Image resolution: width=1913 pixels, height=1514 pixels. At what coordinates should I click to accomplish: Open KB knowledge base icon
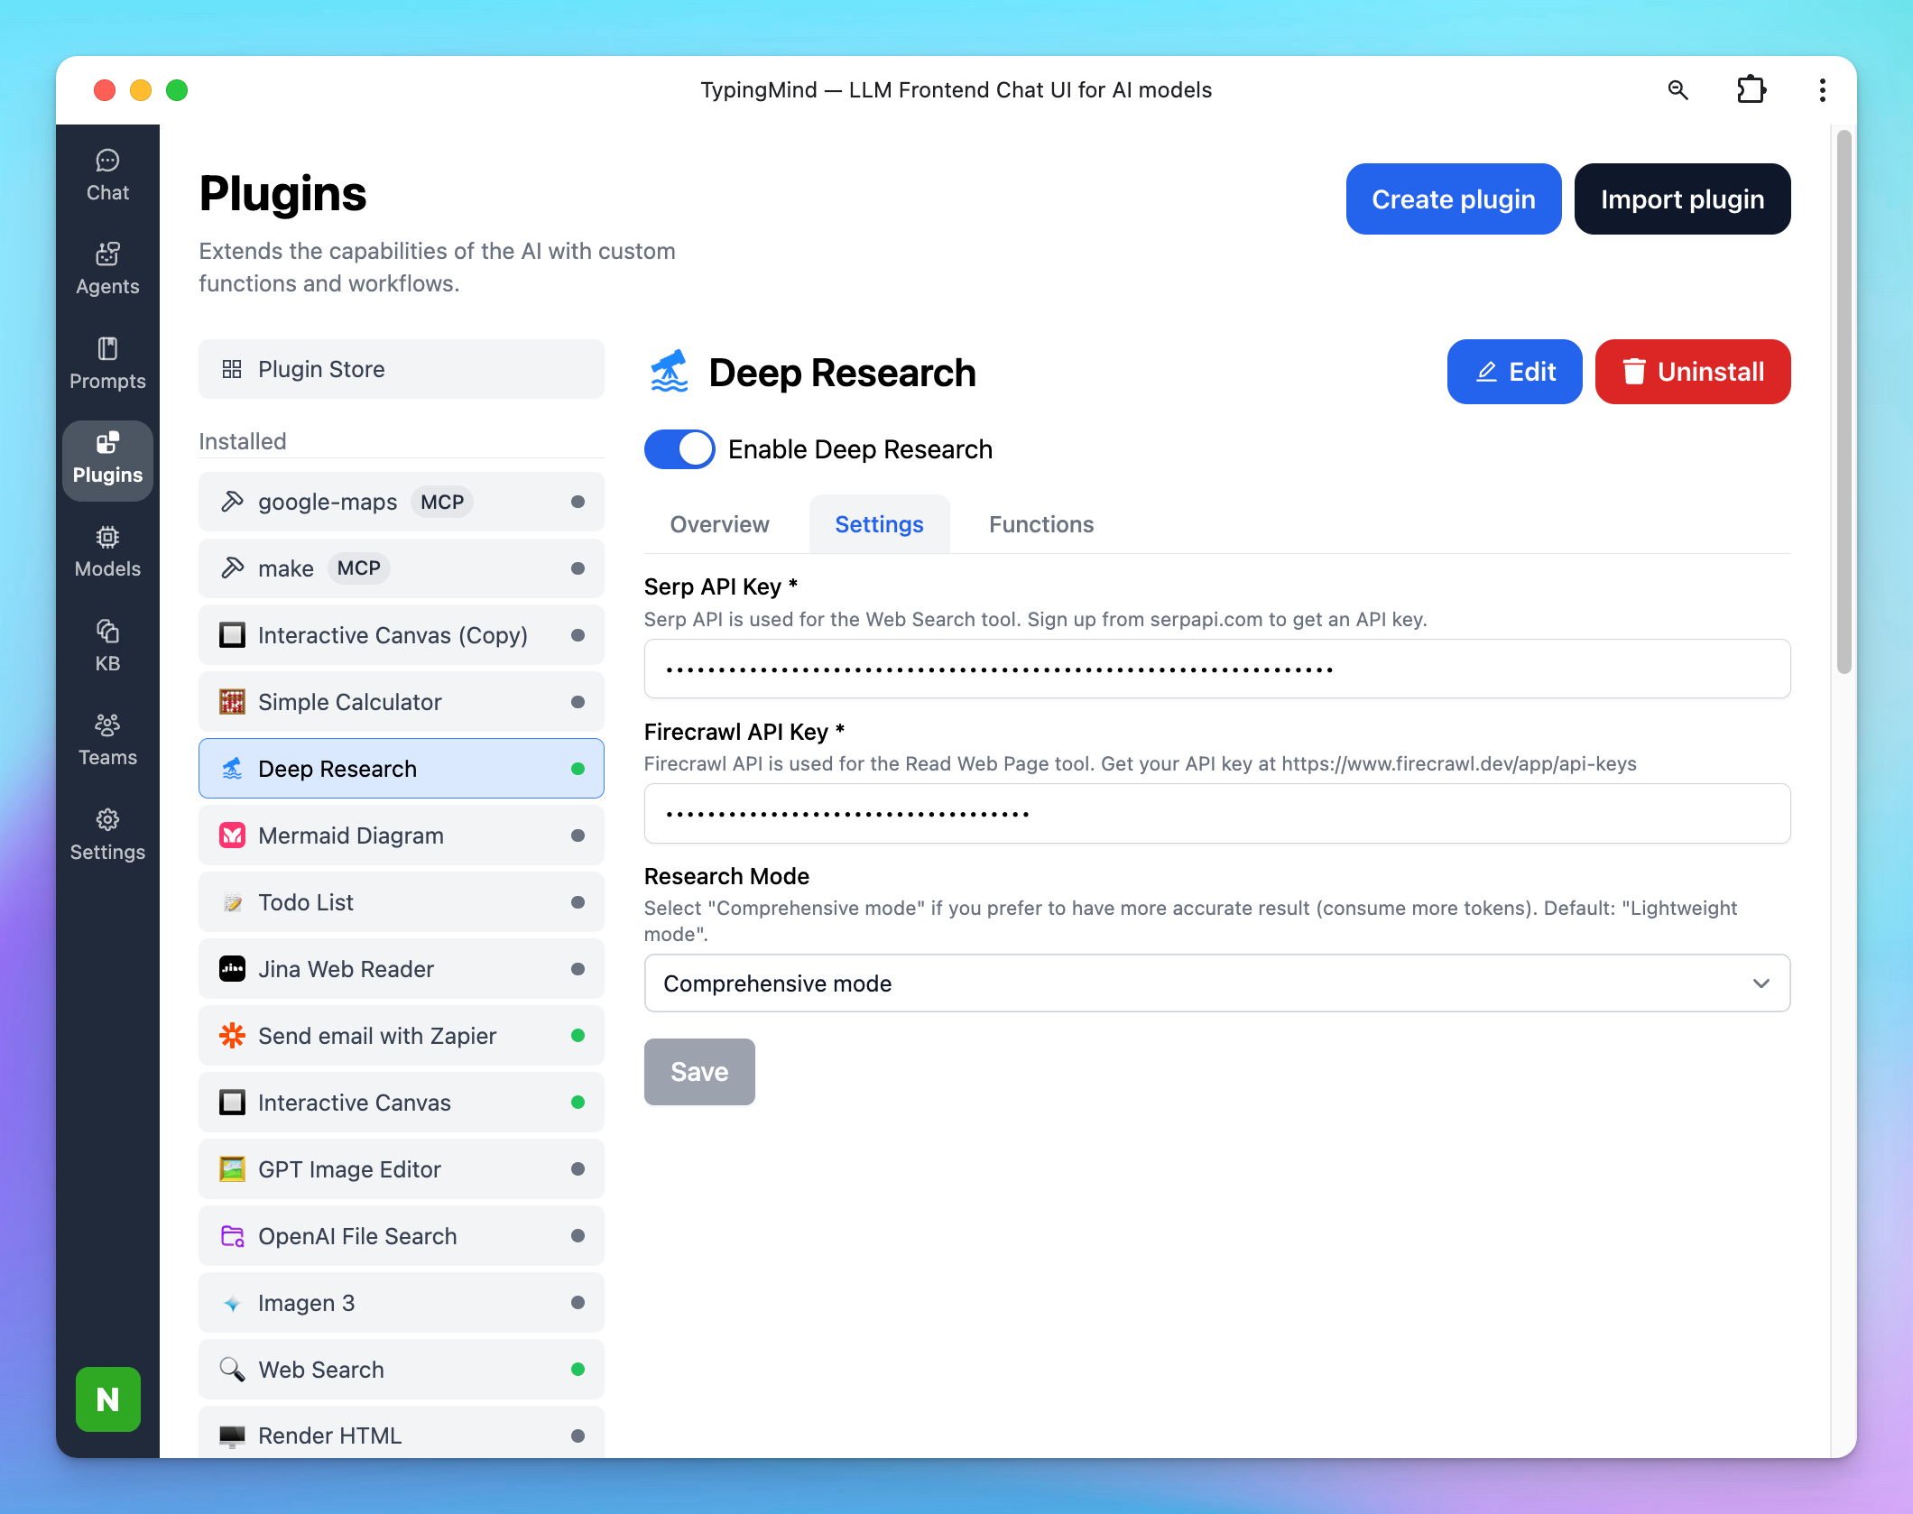(x=107, y=646)
